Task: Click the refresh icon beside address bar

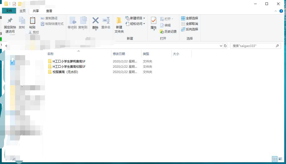Action: (x=225, y=46)
